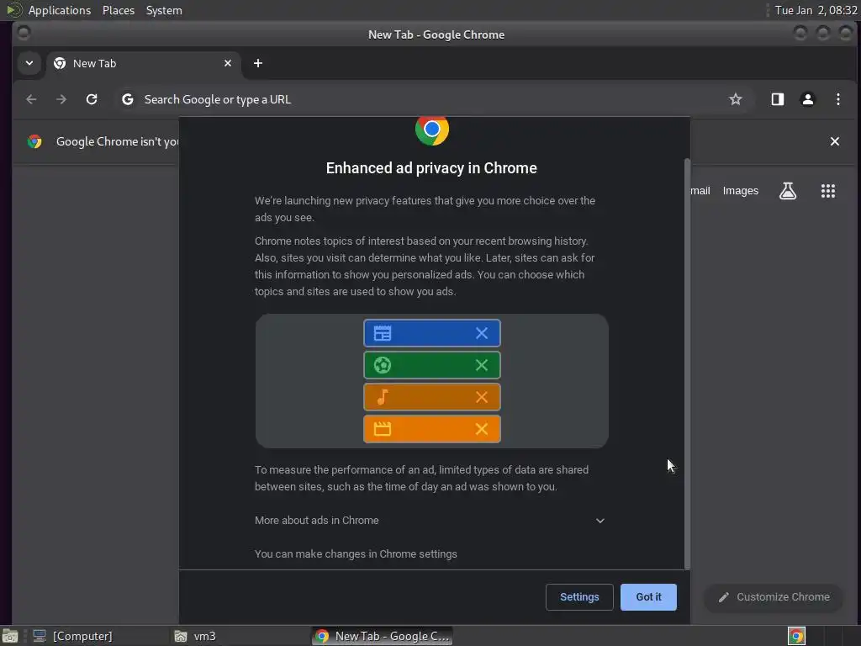Open Settings from the ad privacy dialog
Screen dimensions: 861x646
[x=579, y=596]
